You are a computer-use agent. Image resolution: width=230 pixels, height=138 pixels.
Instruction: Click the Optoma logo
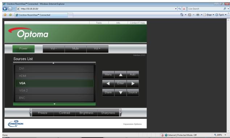(28, 33)
